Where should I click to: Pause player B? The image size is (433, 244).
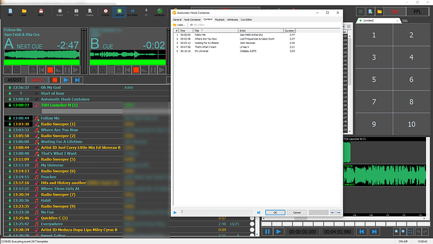click(x=153, y=70)
